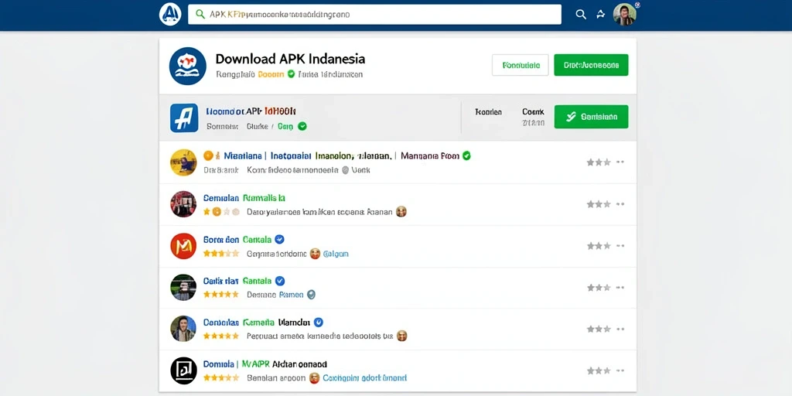
Task: Open the red crowd avatar in the second row
Action: pos(183,204)
